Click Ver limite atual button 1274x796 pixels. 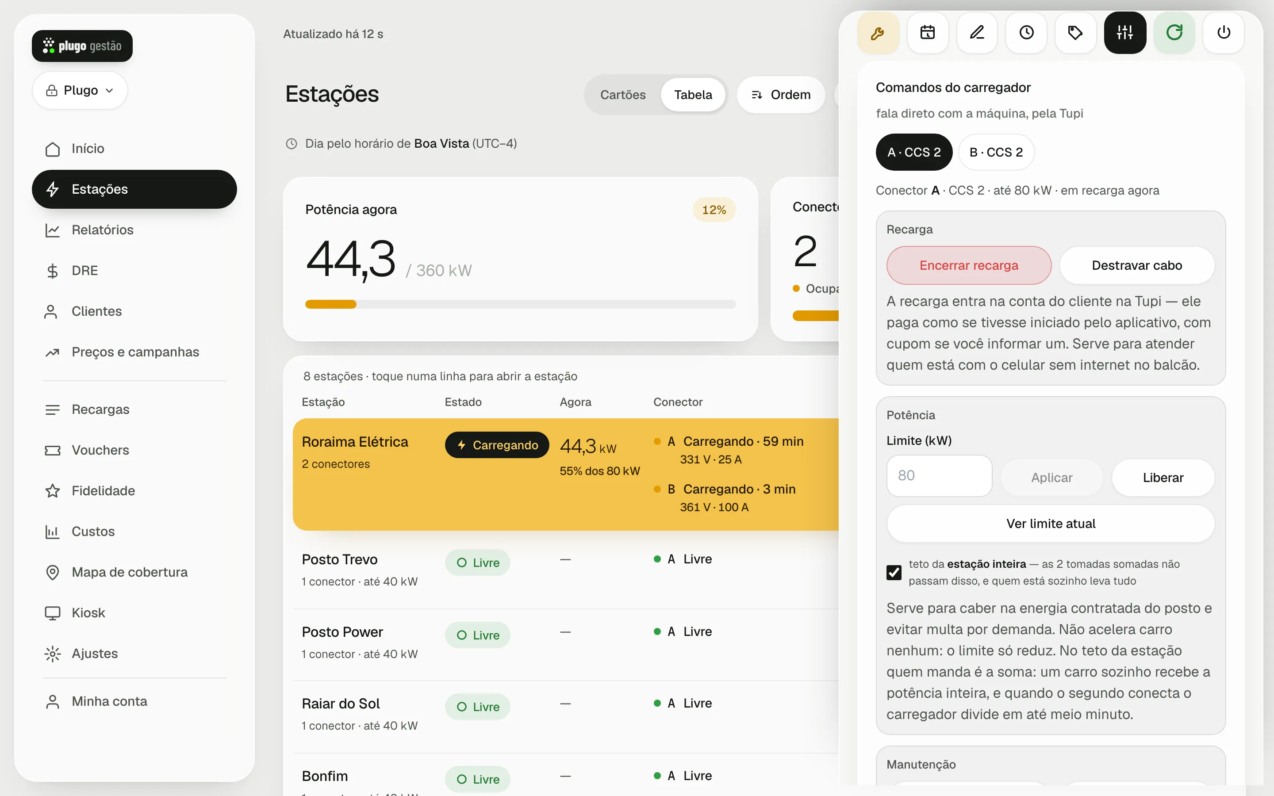tap(1051, 524)
